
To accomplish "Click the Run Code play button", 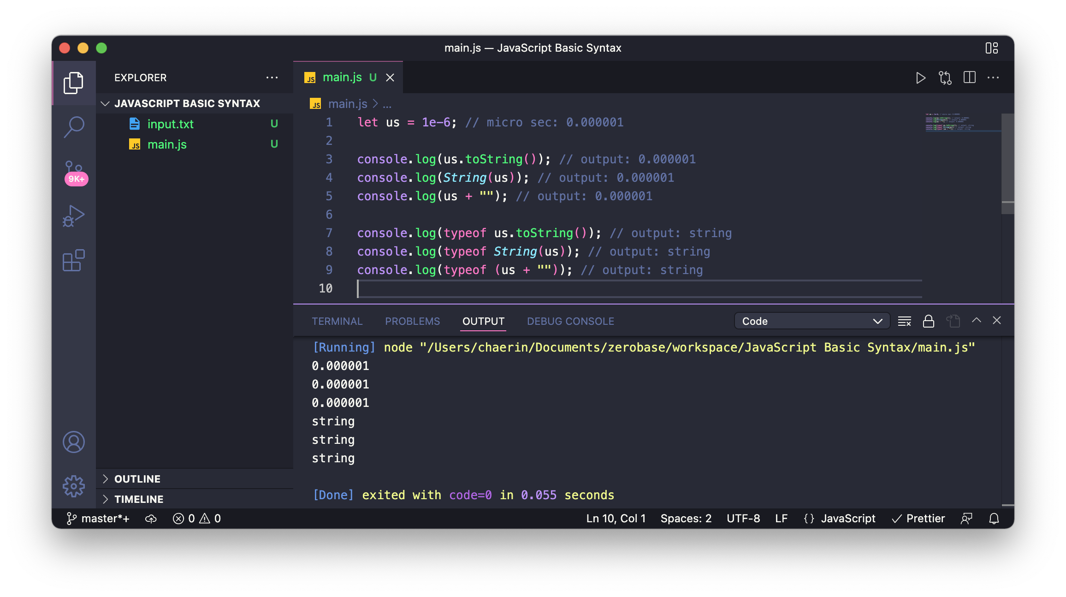I will tap(920, 78).
